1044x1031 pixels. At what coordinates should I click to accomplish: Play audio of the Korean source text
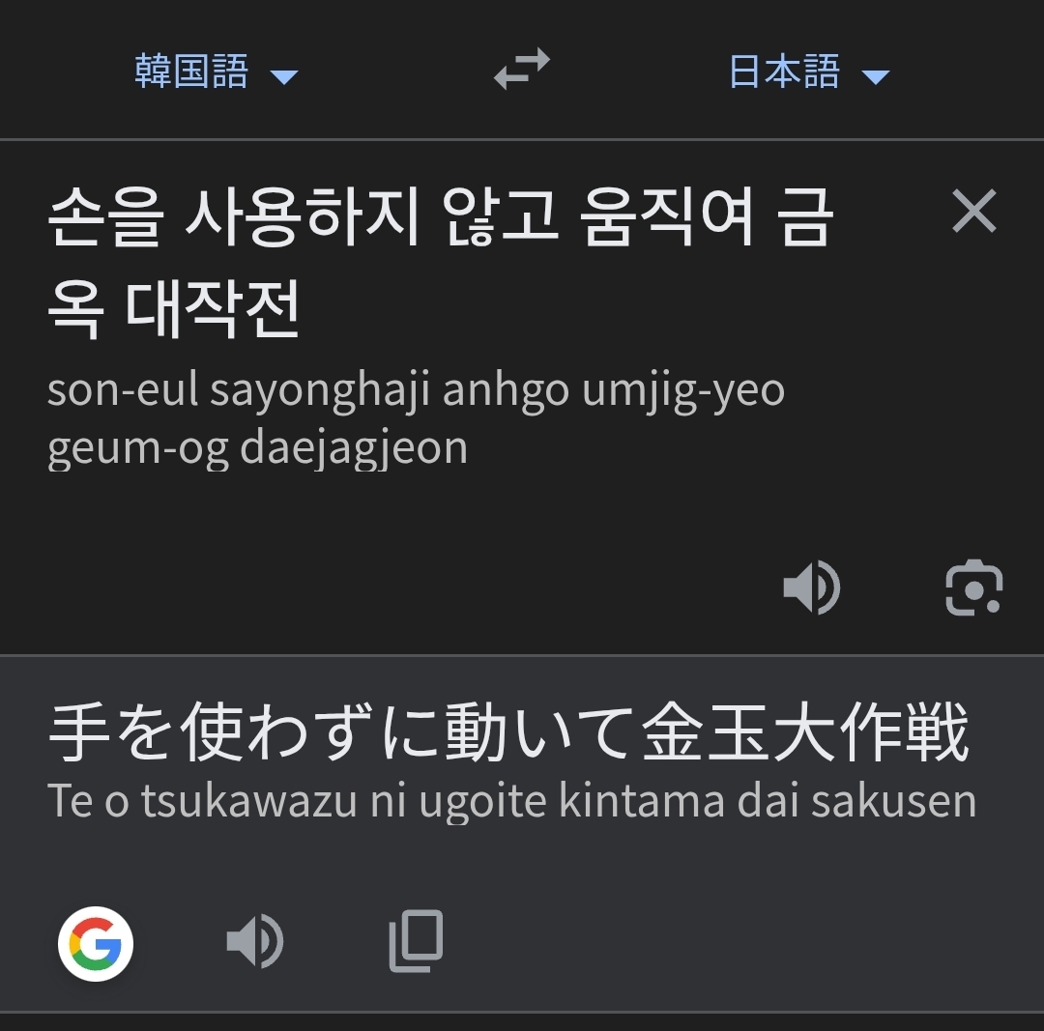(x=812, y=587)
